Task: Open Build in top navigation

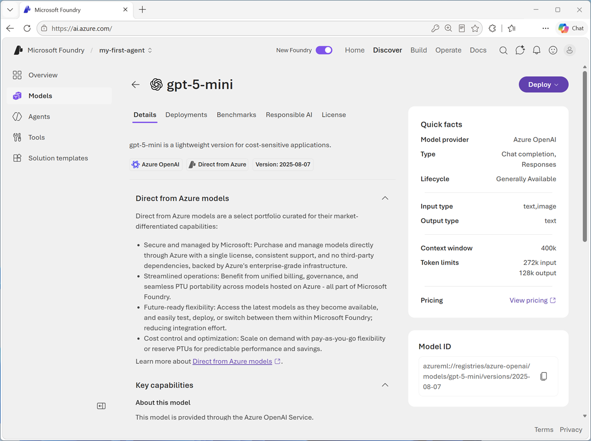Action: point(419,50)
